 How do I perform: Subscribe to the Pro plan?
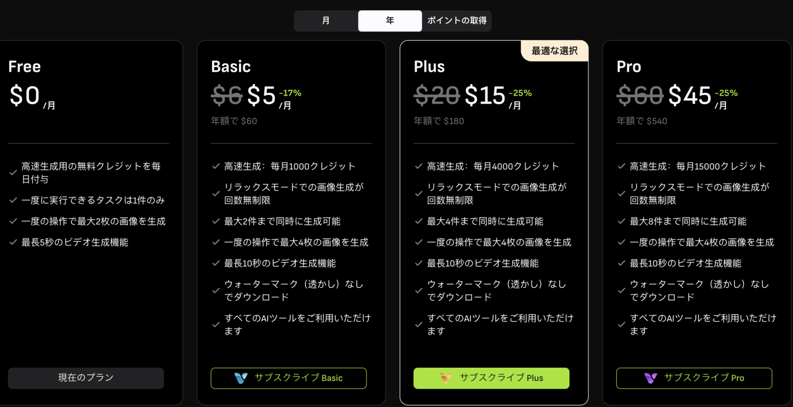pos(694,378)
